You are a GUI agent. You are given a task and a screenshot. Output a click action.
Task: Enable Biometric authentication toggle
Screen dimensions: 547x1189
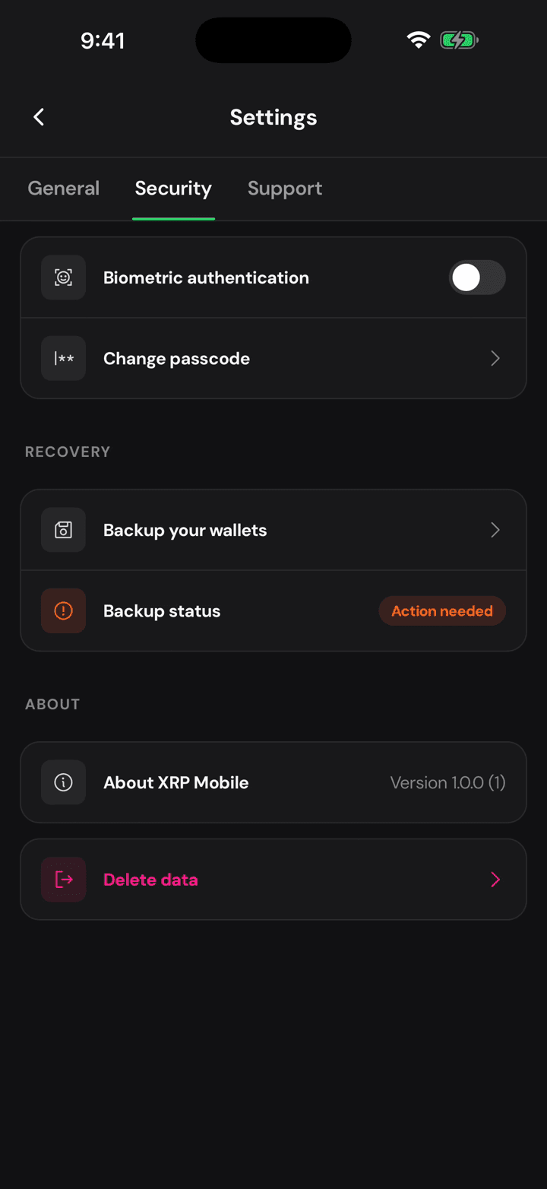pos(477,277)
